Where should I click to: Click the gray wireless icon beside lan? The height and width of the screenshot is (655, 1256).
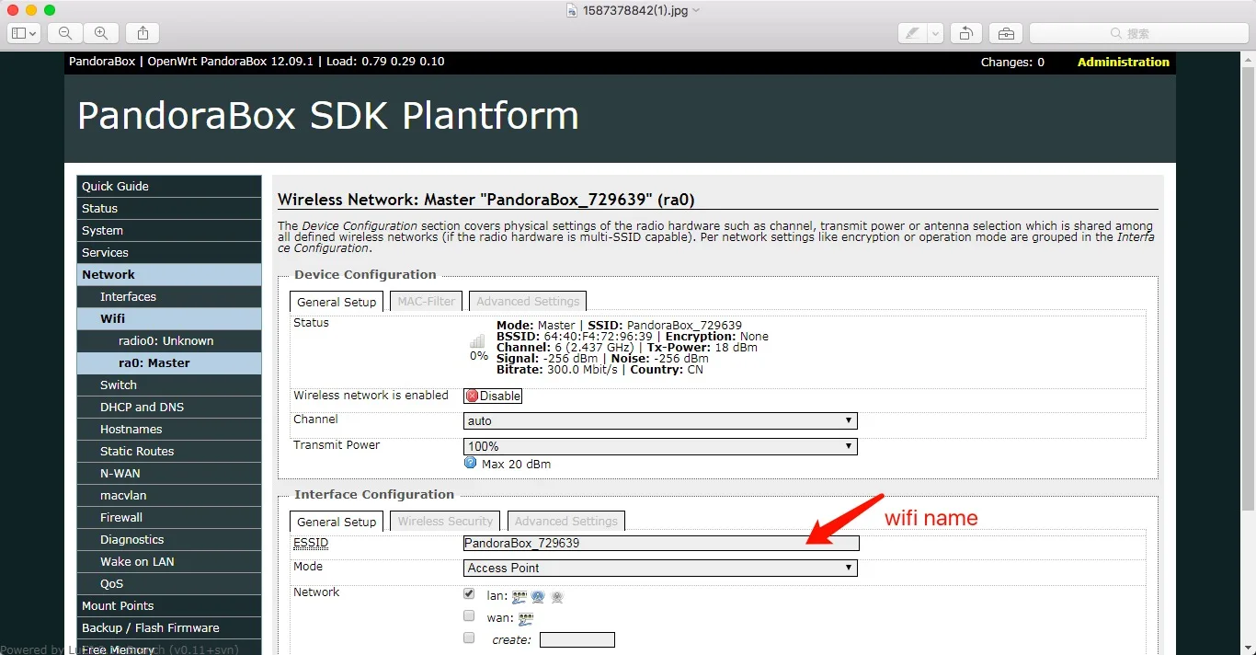tap(556, 596)
